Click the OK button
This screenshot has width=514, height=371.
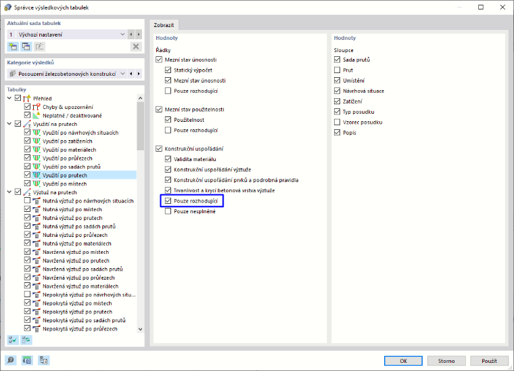click(x=403, y=360)
